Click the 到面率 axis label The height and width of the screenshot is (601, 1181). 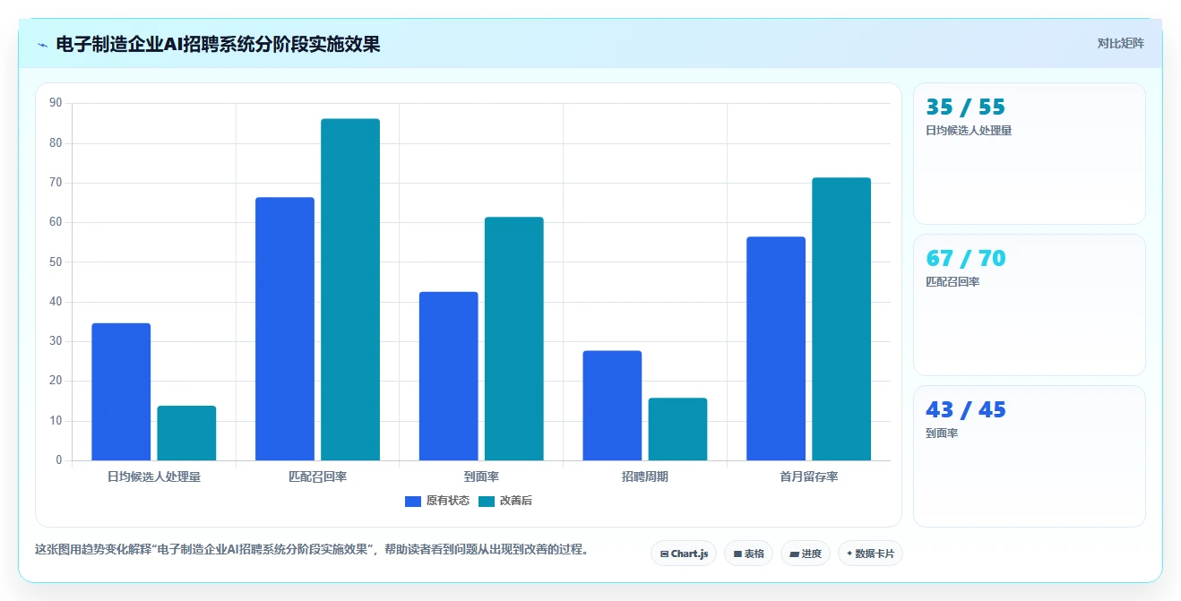tap(481, 477)
